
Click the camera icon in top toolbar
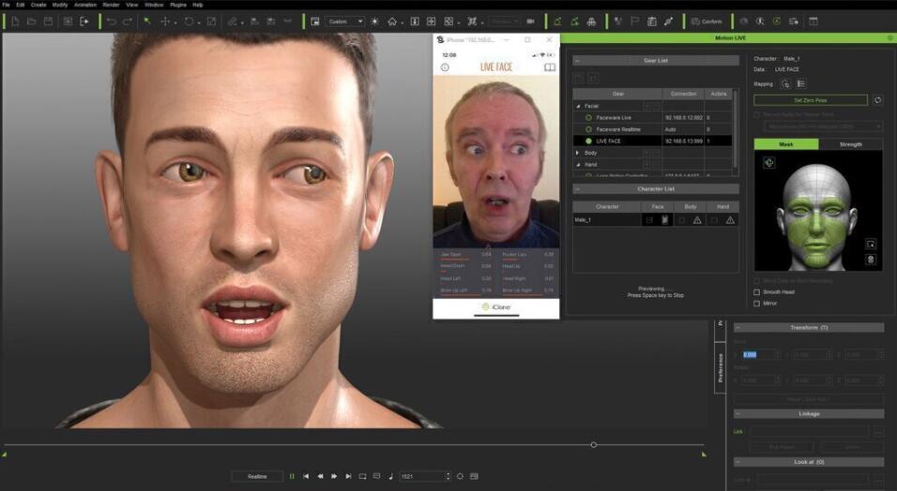(530, 21)
